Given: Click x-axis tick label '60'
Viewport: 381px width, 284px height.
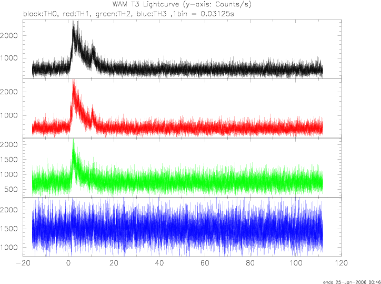Looking at the screenshot, I should [205, 263].
